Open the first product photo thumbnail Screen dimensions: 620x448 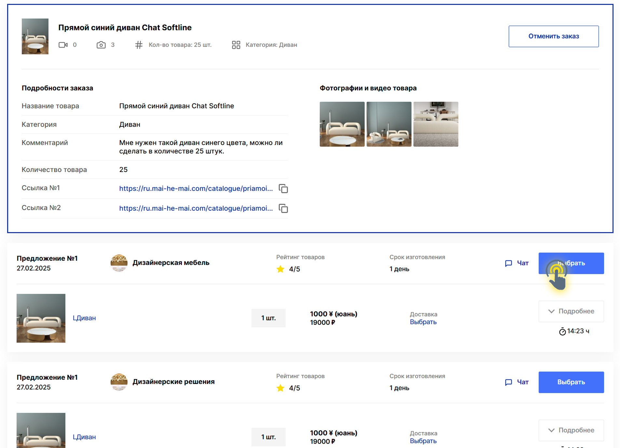coord(342,124)
